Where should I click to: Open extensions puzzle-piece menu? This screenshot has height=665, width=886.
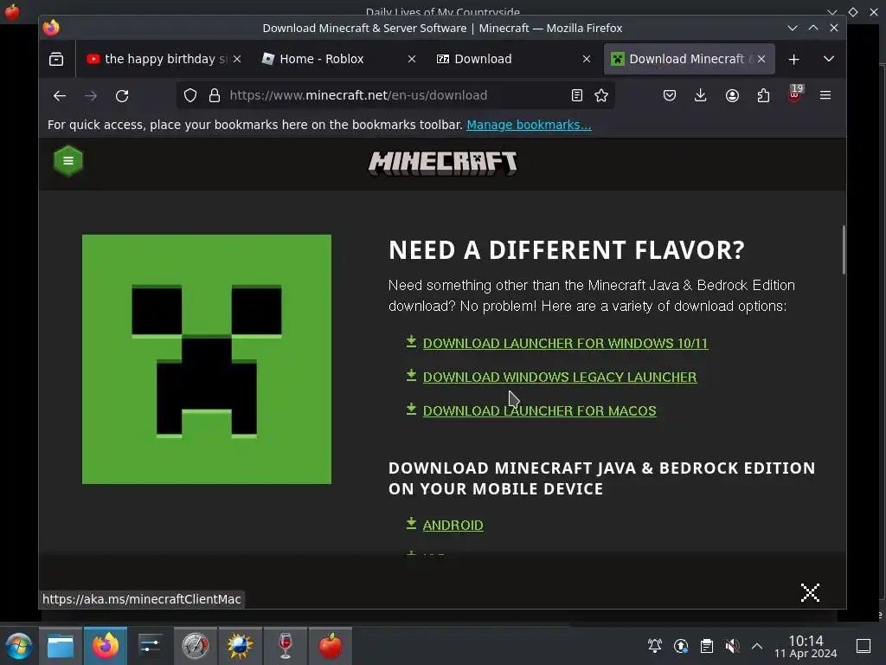pyautogui.click(x=763, y=95)
